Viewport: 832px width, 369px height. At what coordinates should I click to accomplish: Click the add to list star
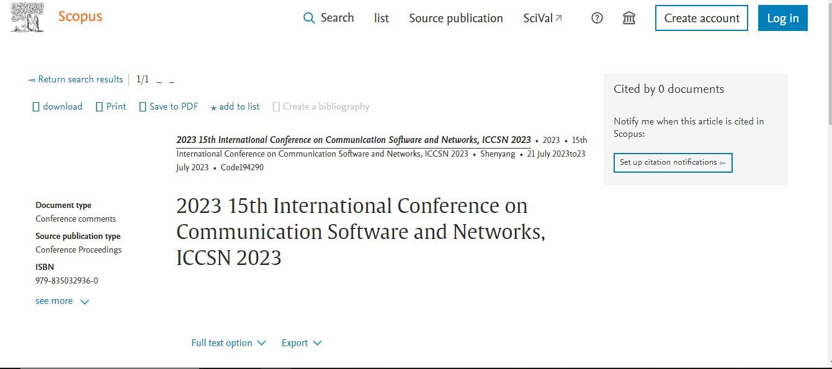[213, 108]
